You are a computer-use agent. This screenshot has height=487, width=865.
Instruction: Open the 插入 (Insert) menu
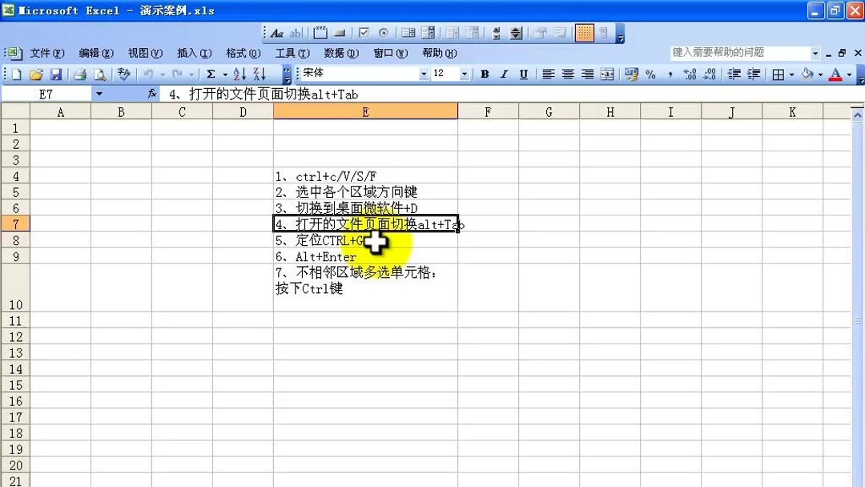click(x=193, y=52)
